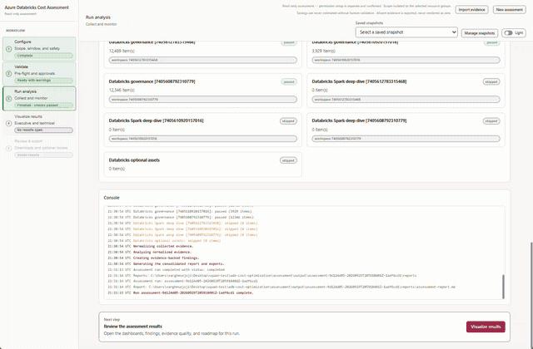Click the 'Finished - checks passed' status pill

pyautogui.click(x=43, y=106)
